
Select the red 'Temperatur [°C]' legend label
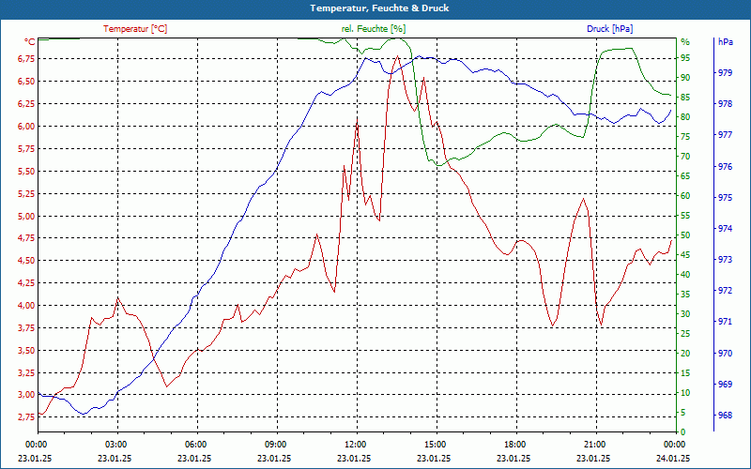(x=135, y=29)
